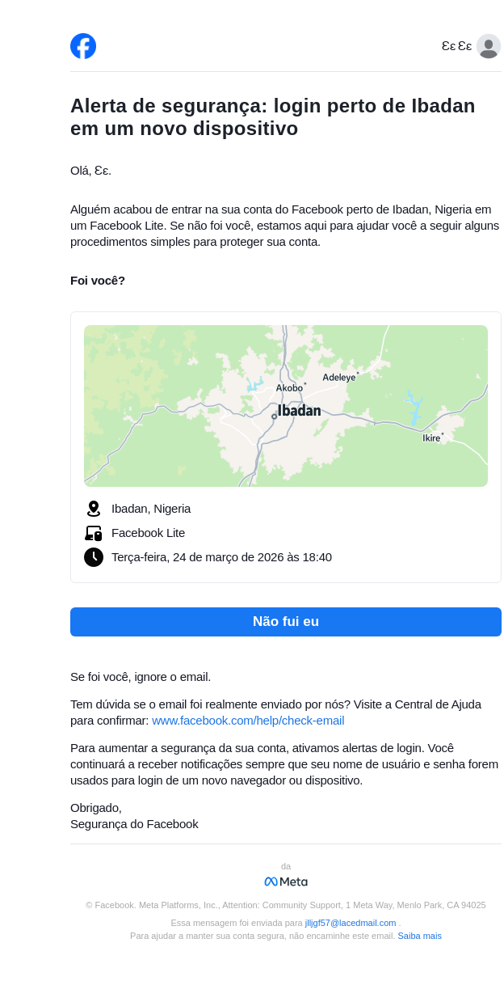
Task: Click the "Ibadan, Nigeria" location text
Action: [x=151, y=509]
